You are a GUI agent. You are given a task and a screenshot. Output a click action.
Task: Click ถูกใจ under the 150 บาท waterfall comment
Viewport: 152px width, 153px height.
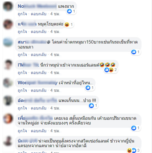(x=22, y=55)
